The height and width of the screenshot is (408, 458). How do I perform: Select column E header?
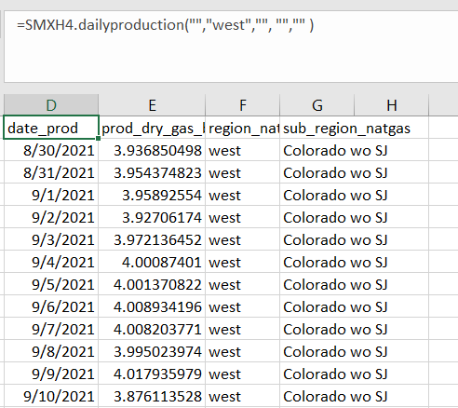pyautogui.click(x=152, y=105)
